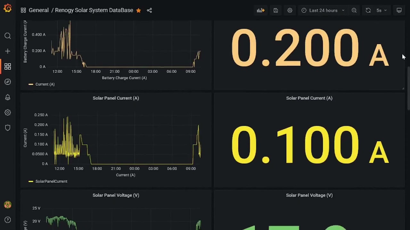Viewport: 410px width, 230px height.
Task: Click the dashboard grid icon beside General
Action: [23, 10]
